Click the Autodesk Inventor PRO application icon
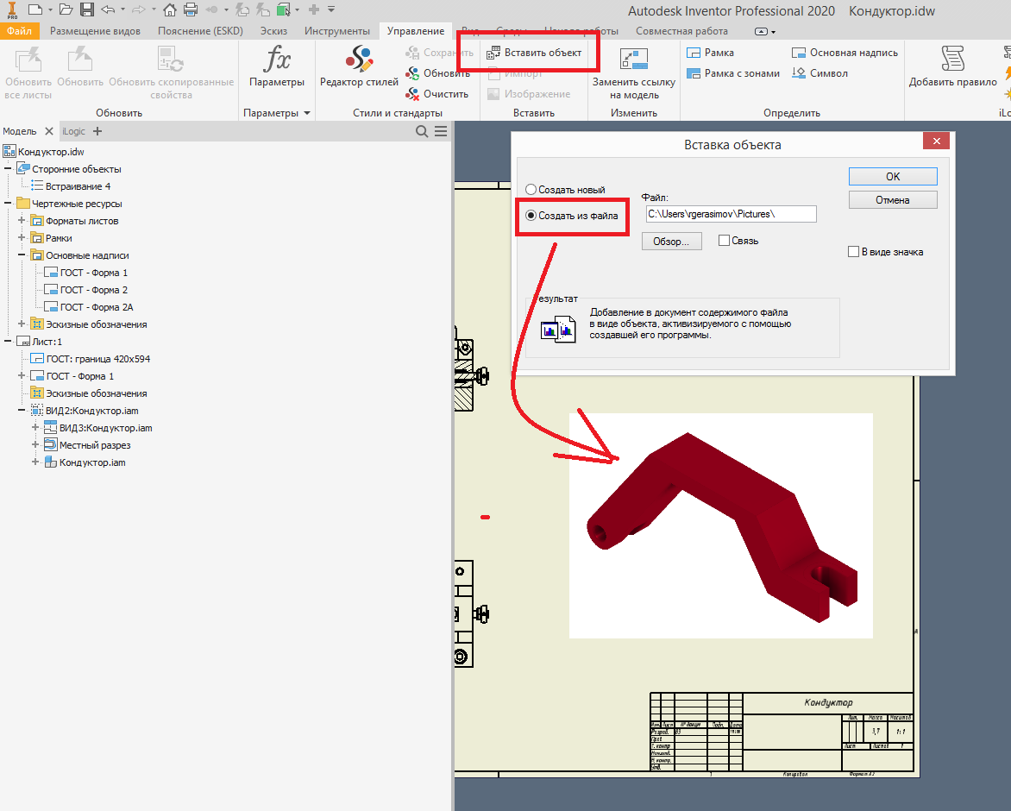The height and width of the screenshot is (811, 1011). pos(11,9)
